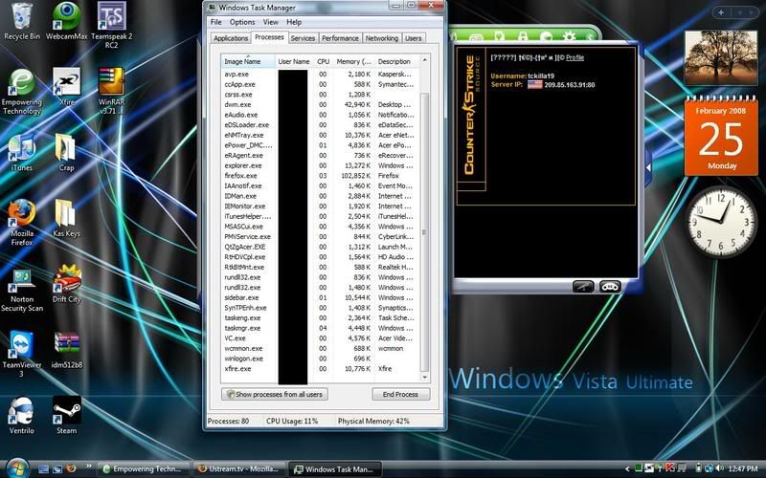The height and width of the screenshot is (478, 766).
Task: Open the View menu in Task Manager
Action: pos(271,22)
